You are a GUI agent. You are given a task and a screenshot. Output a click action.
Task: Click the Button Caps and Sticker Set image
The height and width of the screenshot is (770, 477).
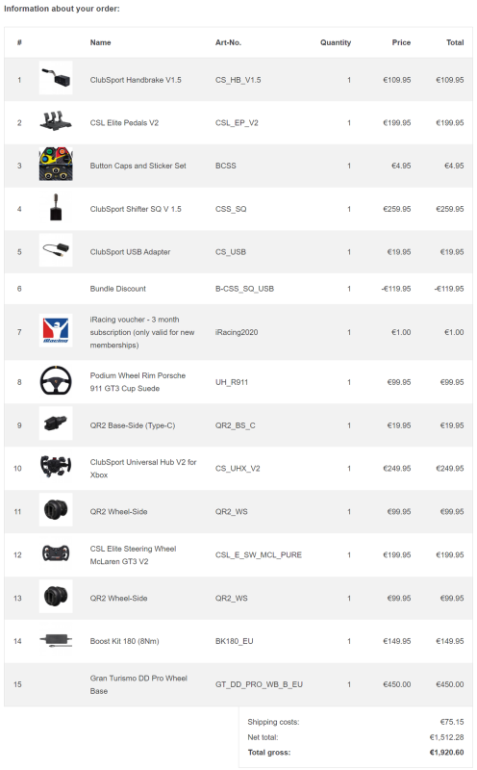(56, 164)
